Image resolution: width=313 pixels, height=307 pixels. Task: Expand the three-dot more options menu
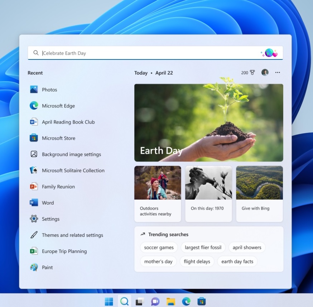[278, 73]
